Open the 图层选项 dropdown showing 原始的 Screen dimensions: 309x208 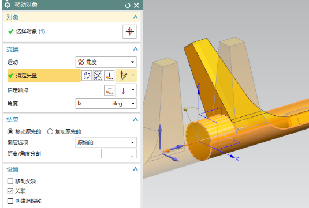point(106,142)
